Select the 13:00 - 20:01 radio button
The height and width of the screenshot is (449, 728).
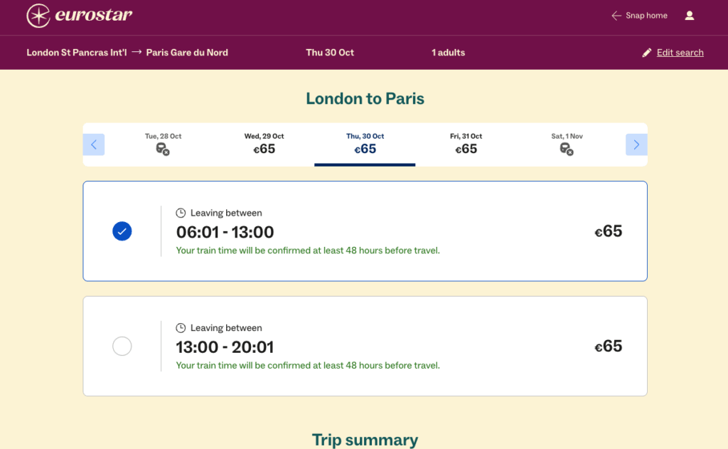click(122, 347)
